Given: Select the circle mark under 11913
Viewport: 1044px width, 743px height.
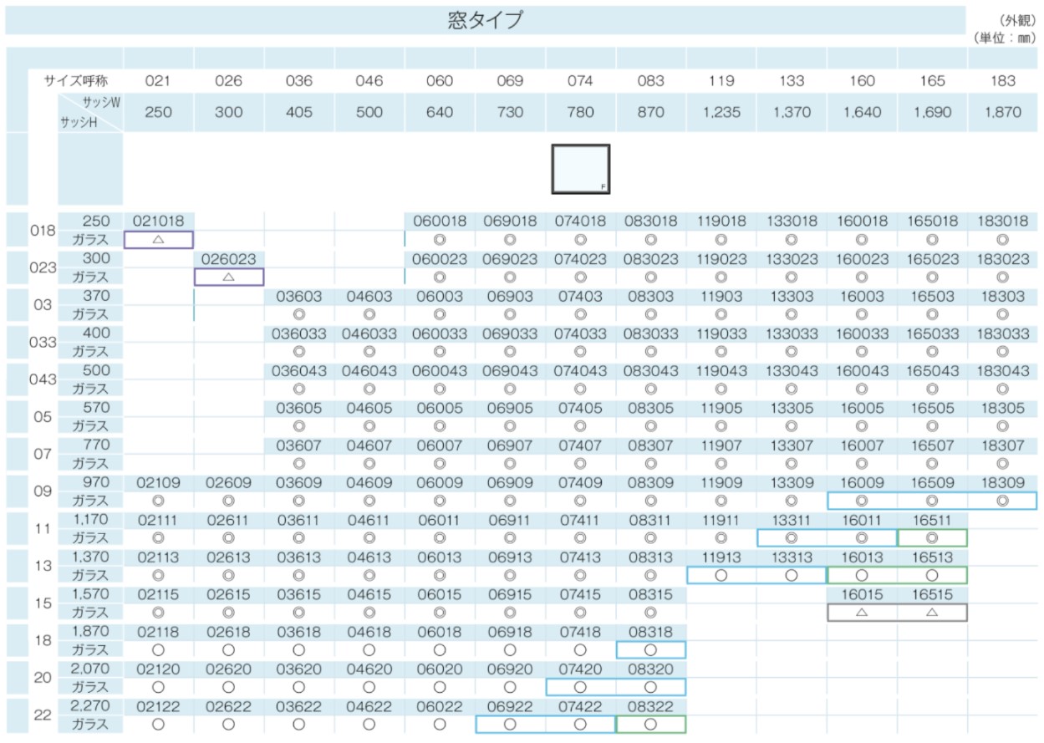Looking at the screenshot, I should (721, 575).
